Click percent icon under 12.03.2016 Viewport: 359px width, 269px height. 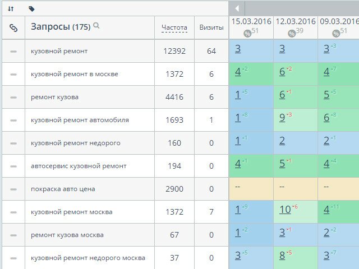pyautogui.click(x=292, y=34)
